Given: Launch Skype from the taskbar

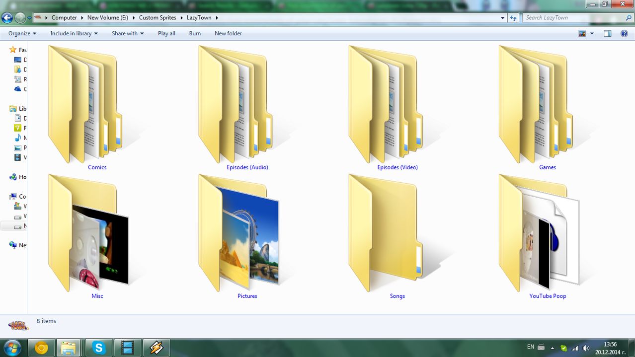Looking at the screenshot, I should 99,348.
